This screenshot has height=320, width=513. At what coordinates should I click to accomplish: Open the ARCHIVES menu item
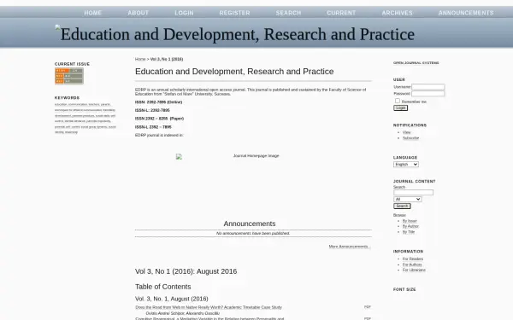click(x=398, y=13)
